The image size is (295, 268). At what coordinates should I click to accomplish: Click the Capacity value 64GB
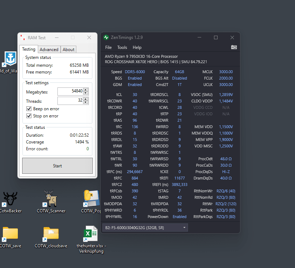(x=180, y=72)
